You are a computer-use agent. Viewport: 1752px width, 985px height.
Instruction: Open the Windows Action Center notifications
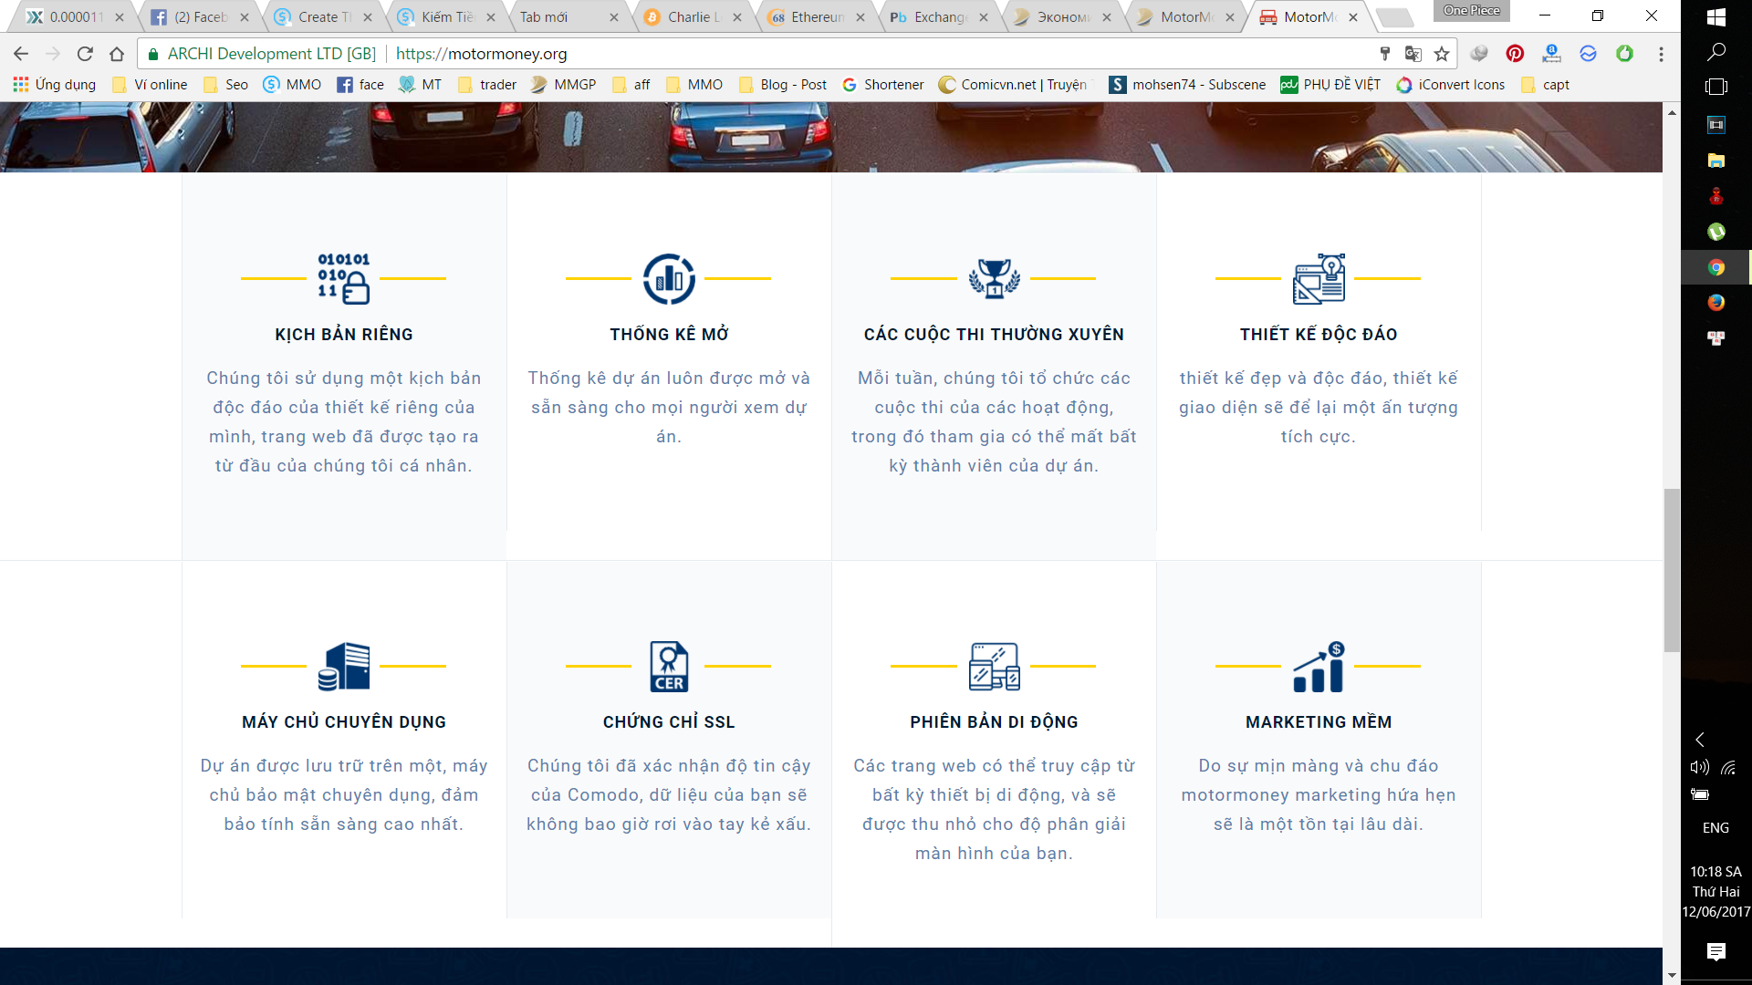(1715, 952)
